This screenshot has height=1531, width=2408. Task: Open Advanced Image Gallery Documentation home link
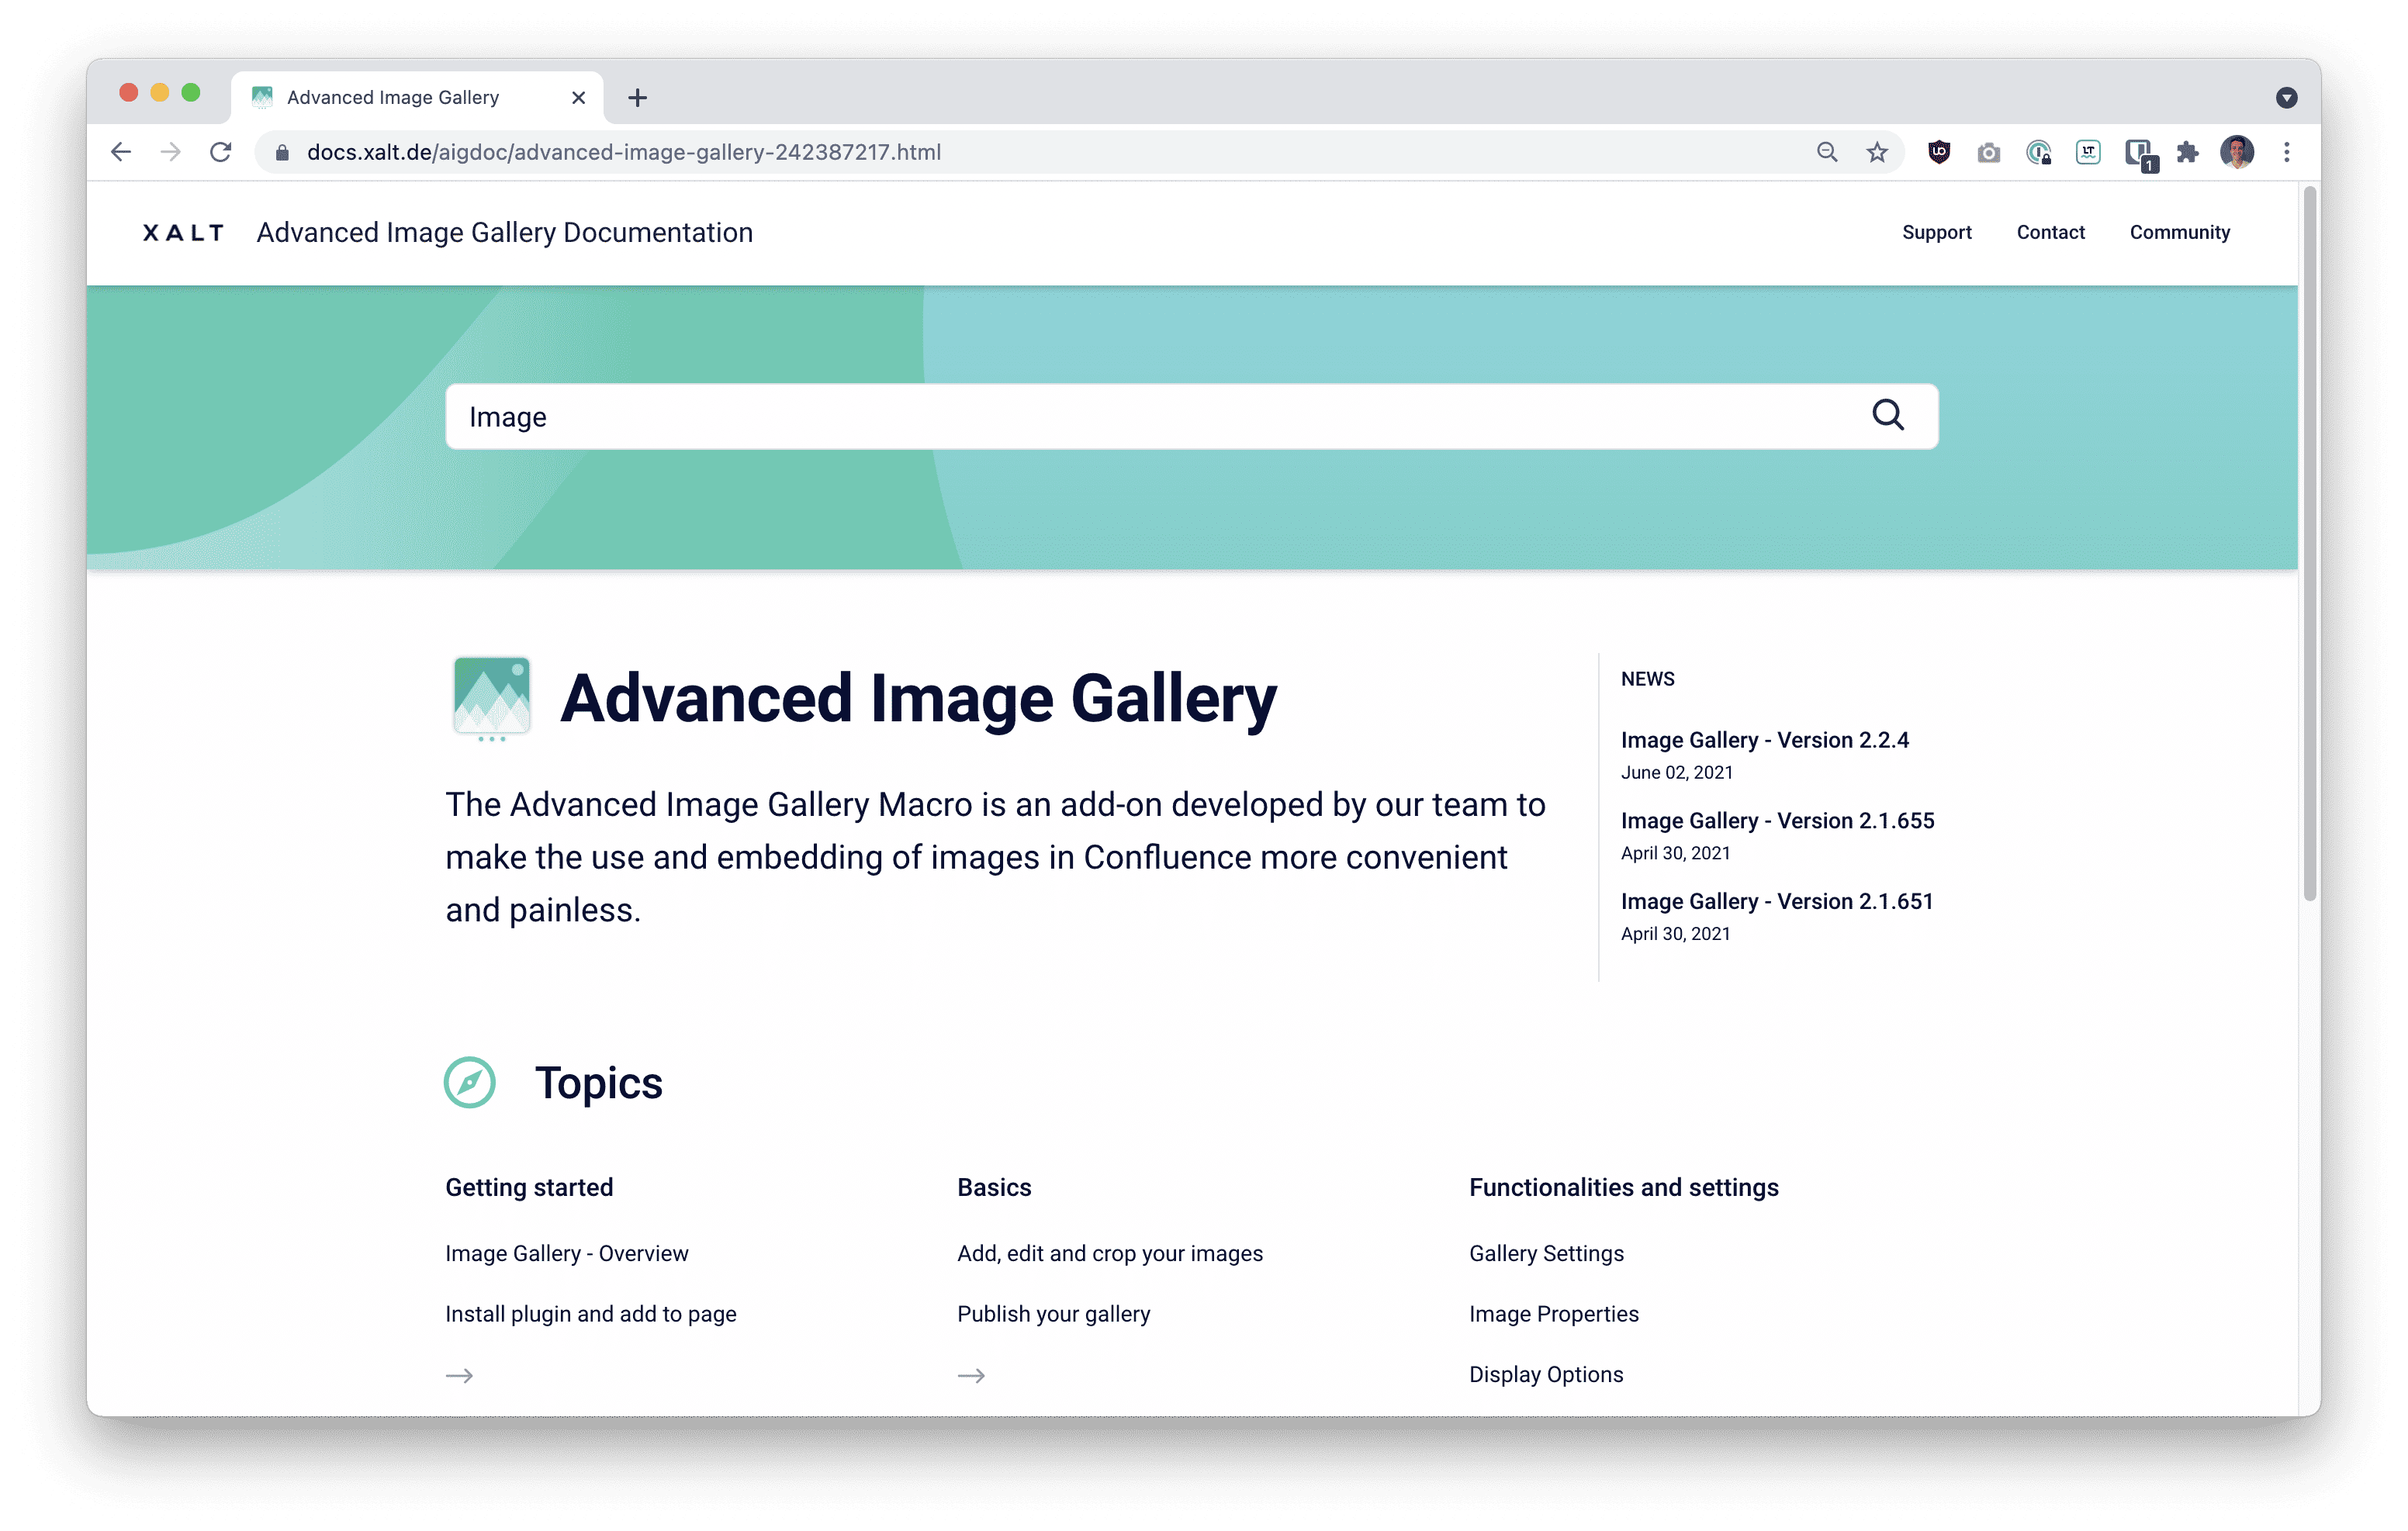(504, 232)
